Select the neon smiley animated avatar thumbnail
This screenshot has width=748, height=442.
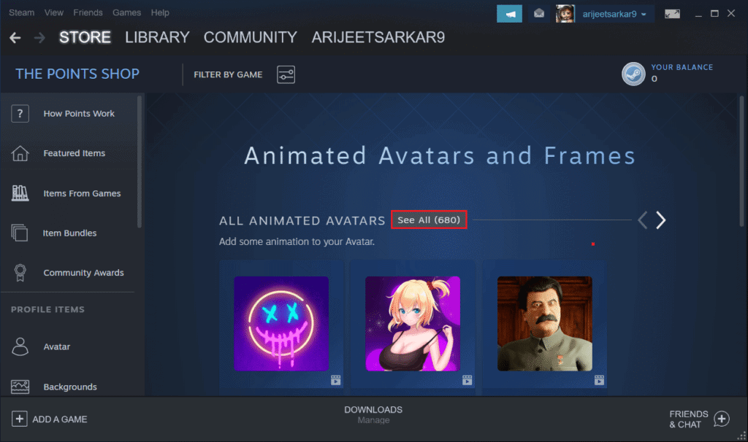click(281, 323)
